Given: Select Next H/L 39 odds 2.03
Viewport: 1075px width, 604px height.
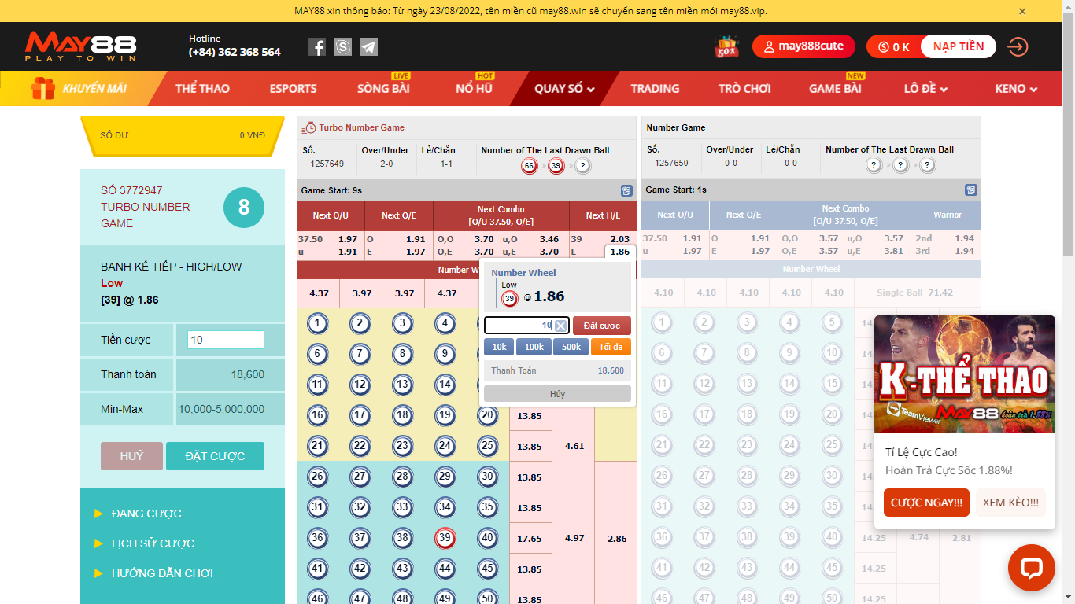Looking at the screenshot, I should click(x=620, y=239).
